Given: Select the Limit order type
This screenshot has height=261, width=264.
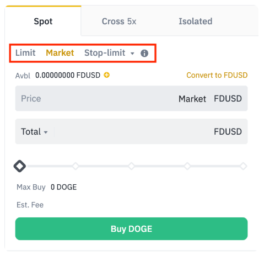Looking at the screenshot, I should pyautogui.click(x=25, y=53).
